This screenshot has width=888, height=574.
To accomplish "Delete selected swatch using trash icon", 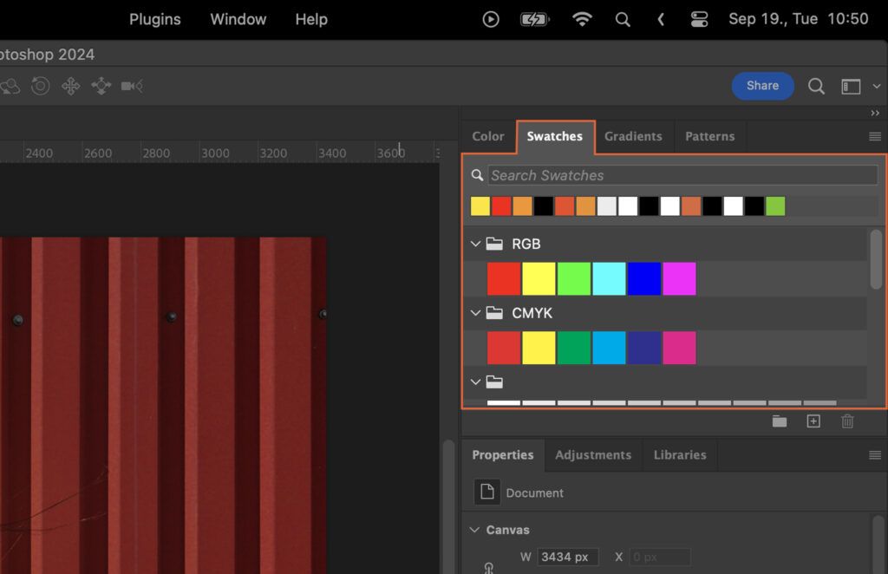I will click(847, 421).
